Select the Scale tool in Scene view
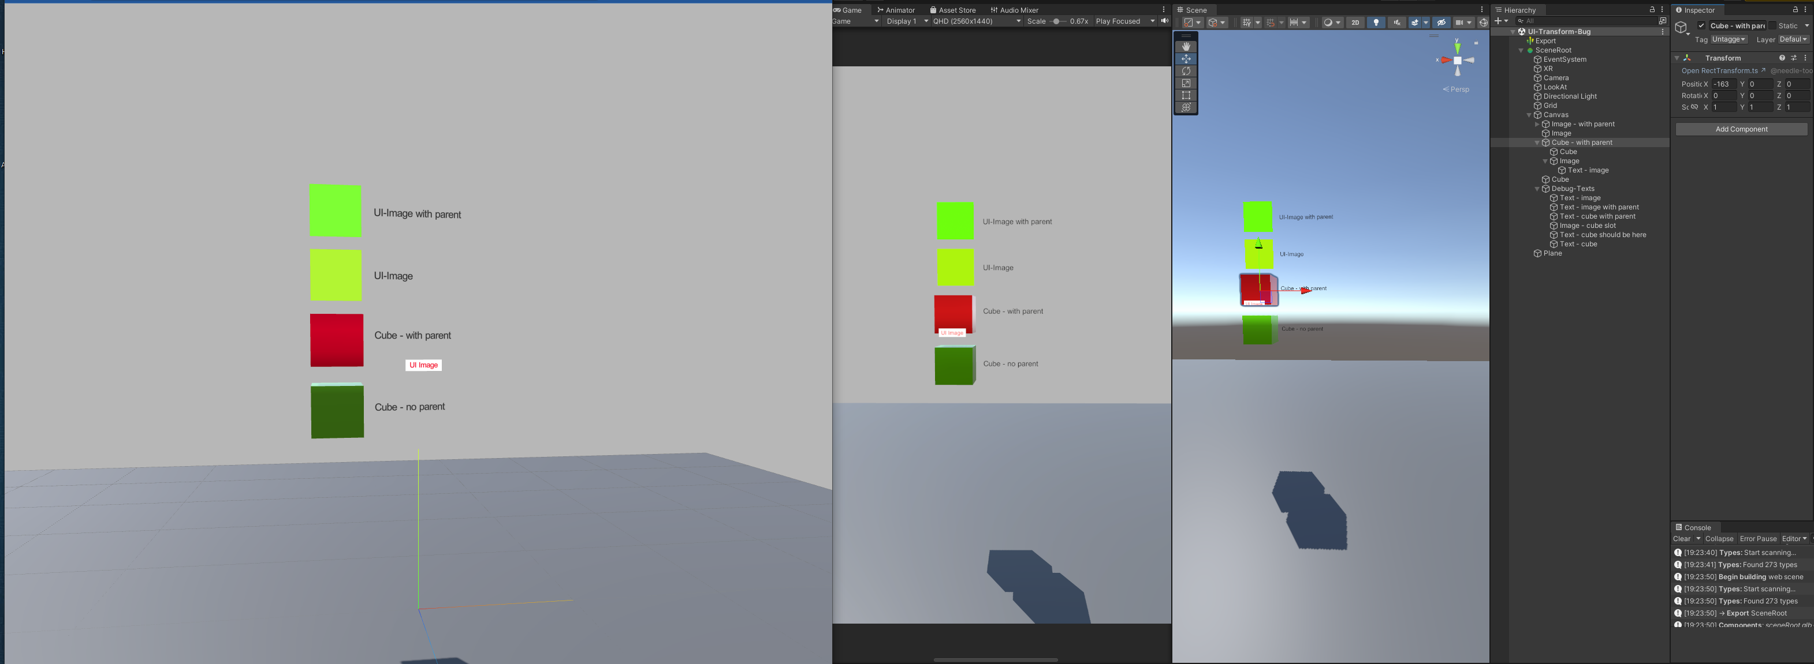This screenshot has width=1814, height=664. point(1186,83)
